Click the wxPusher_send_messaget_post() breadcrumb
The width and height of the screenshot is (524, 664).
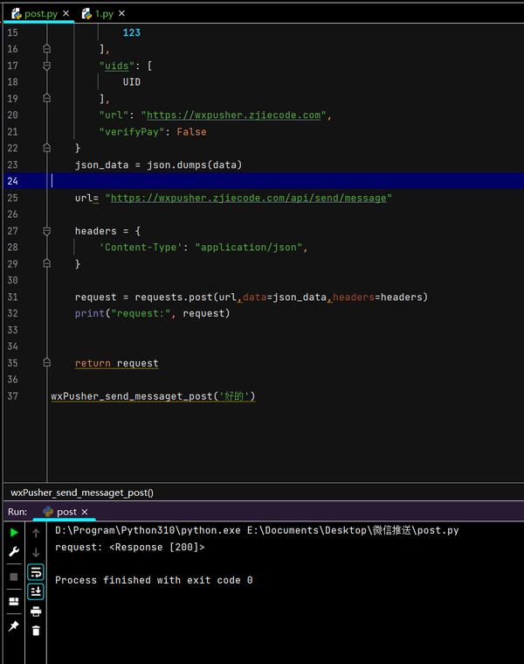coord(82,493)
